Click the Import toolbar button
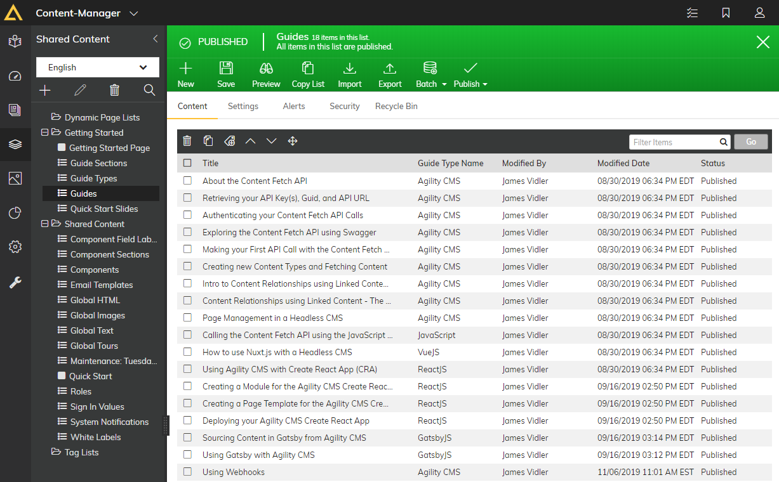The image size is (779, 482). tap(349, 75)
